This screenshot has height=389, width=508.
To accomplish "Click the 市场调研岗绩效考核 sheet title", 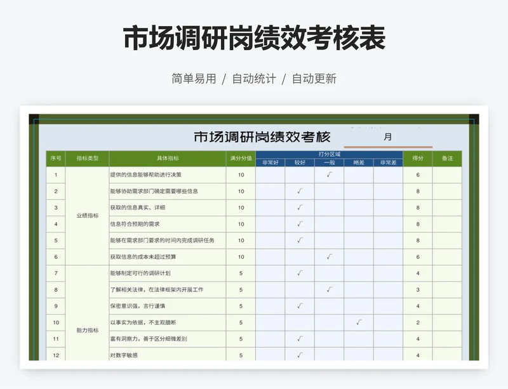I will point(262,137).
